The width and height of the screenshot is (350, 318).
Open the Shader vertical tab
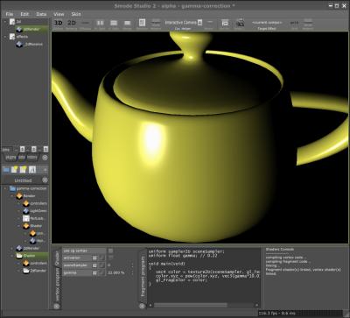[57, 258]
